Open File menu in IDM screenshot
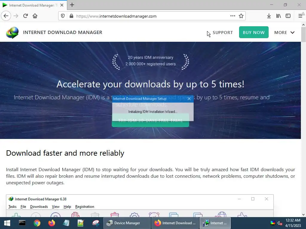Image resolution: width=306 pixels, height=229 pixels. (x=23, y=207)
